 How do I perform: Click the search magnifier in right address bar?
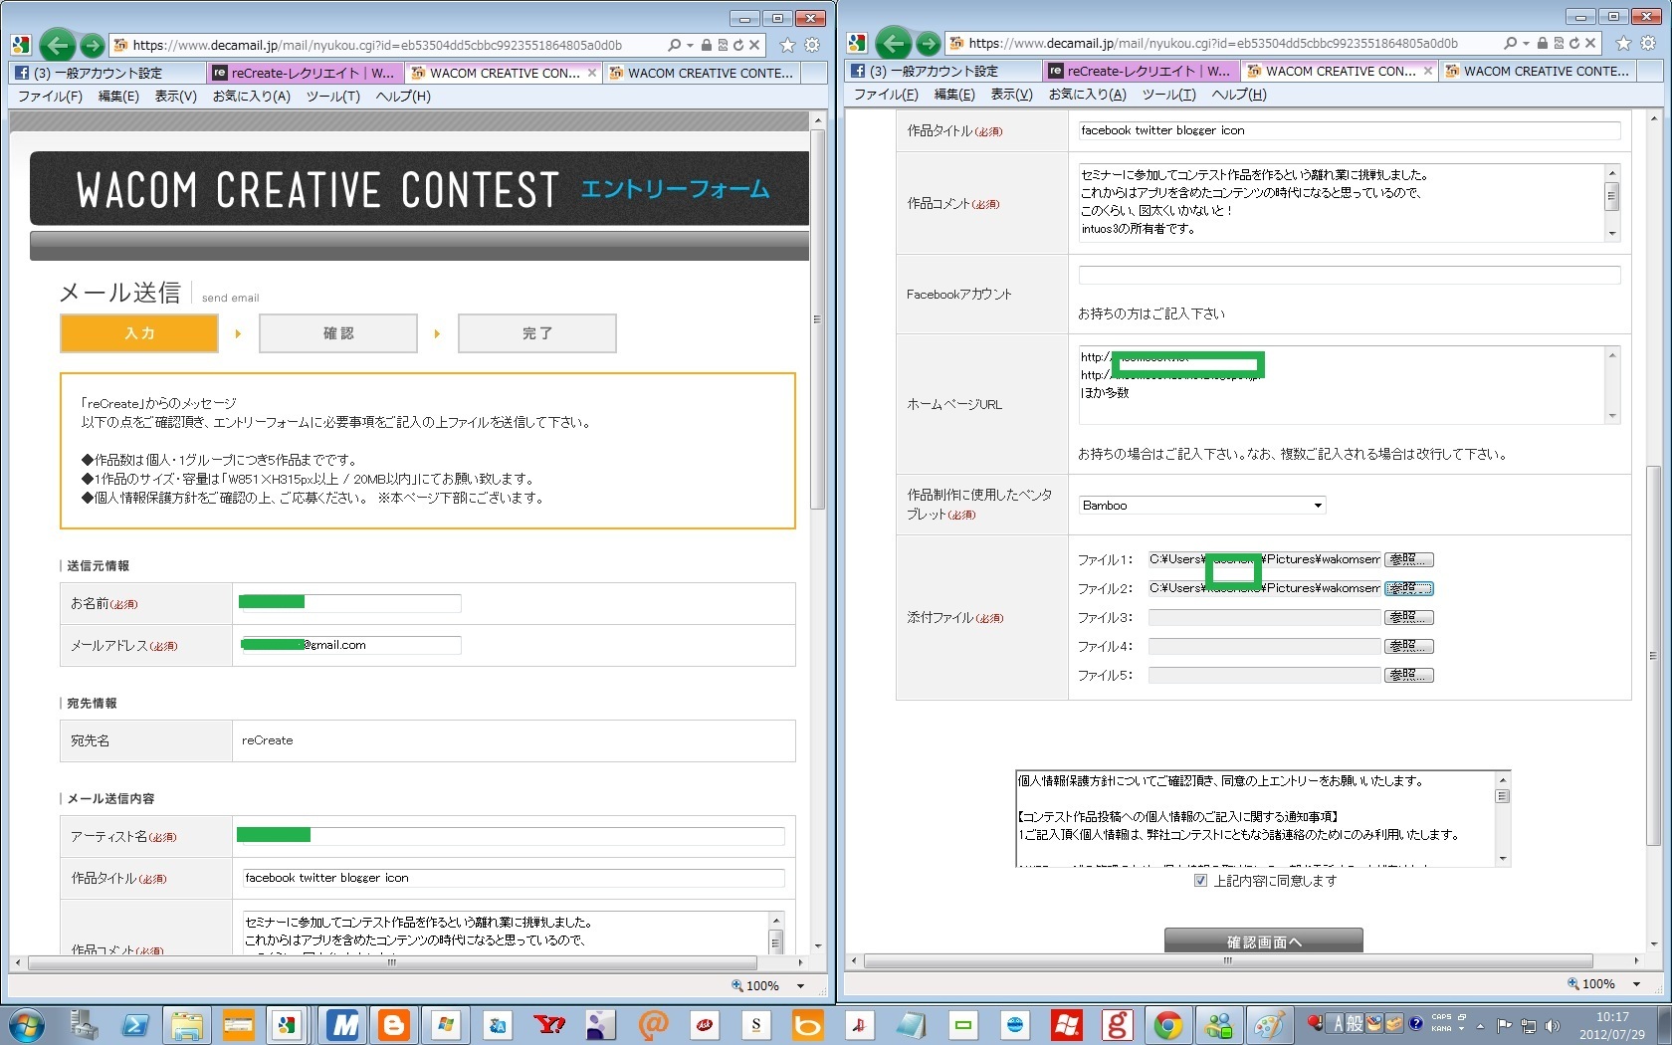pos(1510,43)
